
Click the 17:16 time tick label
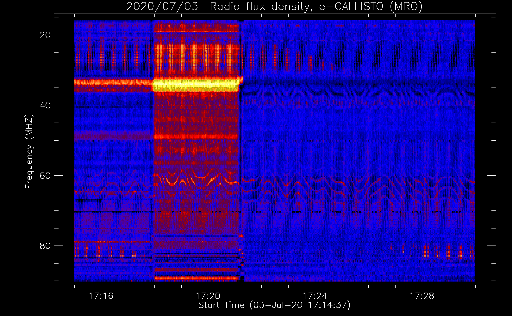[101, 296]
